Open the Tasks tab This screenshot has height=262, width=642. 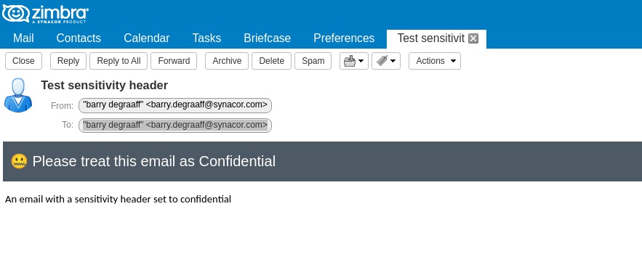tap(206, 38)
